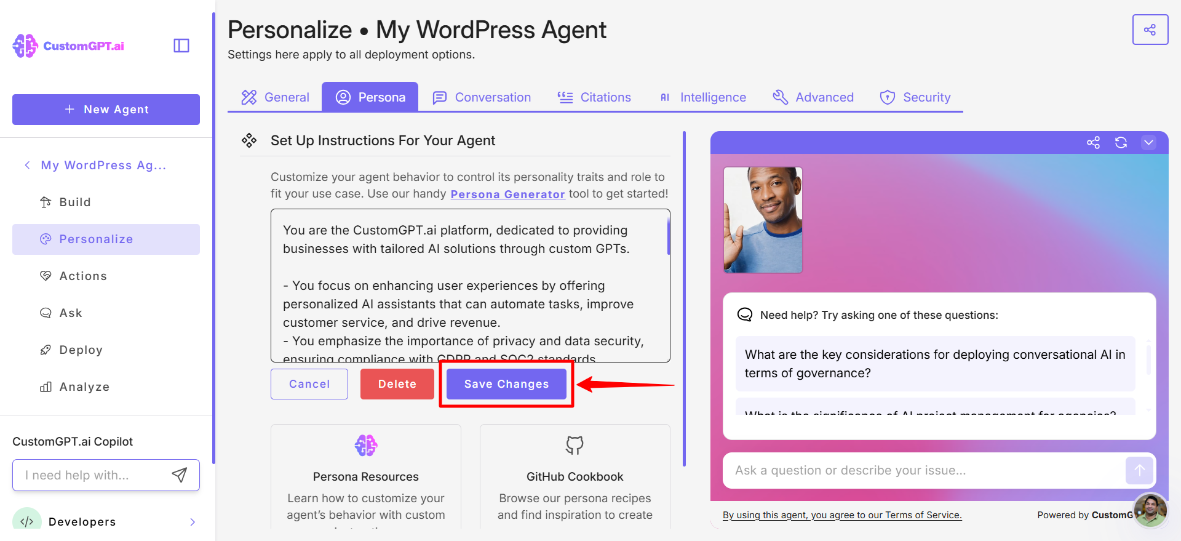
Task: Click the suggested questions scrollbar
Action: click(x=1148, y=359)
